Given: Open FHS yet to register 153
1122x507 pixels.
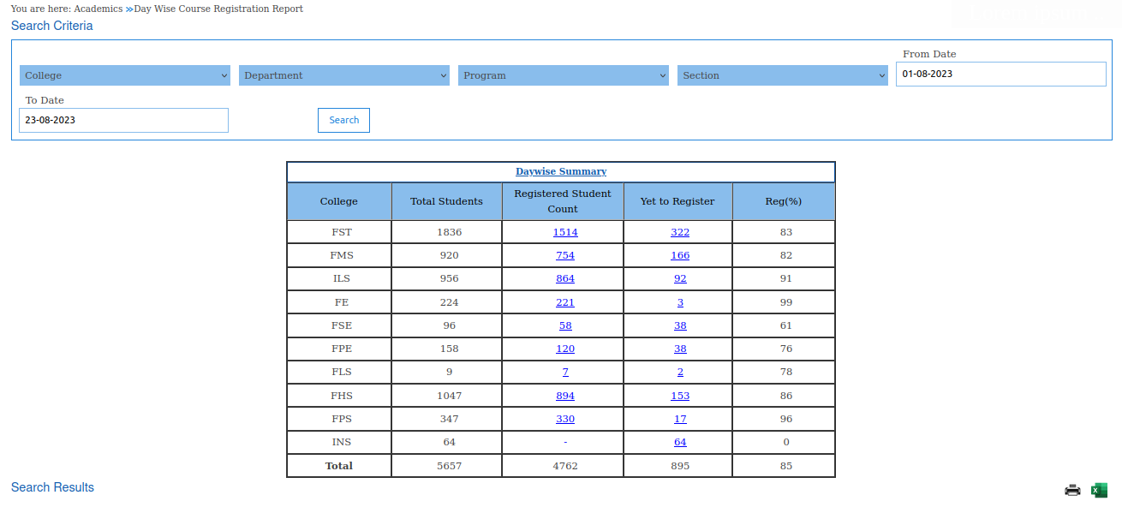Looking at the screenshot, I should pos(680,396).
